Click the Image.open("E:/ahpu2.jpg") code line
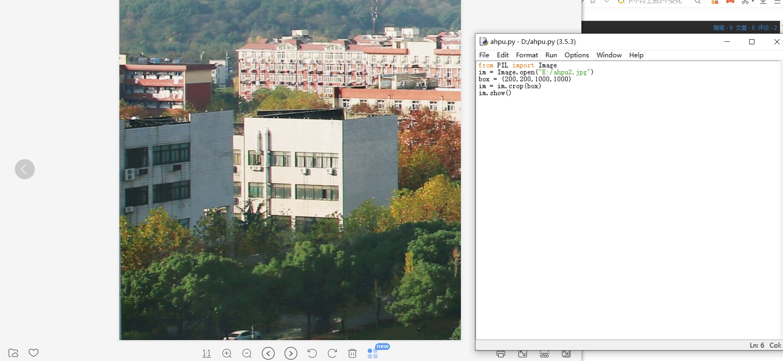 point(536,72)
